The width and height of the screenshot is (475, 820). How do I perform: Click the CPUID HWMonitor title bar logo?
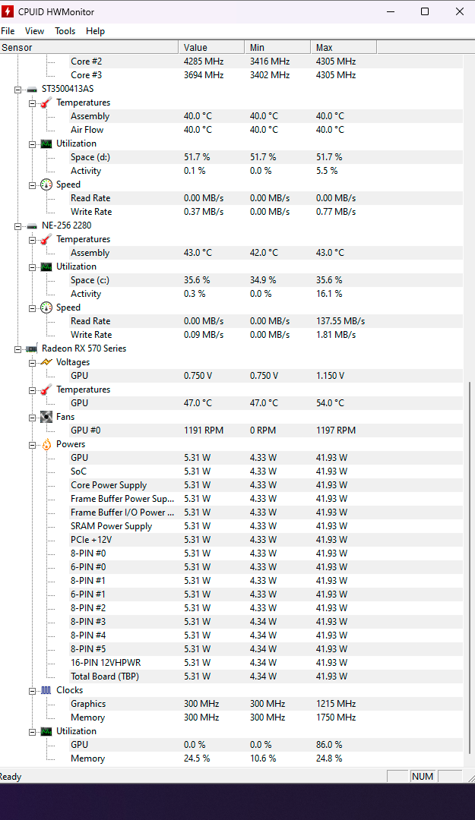(x=8, y=11)
